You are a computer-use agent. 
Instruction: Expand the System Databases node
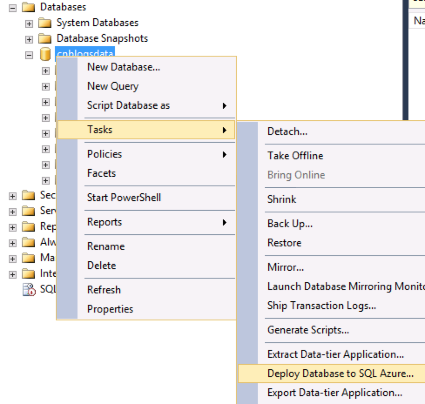29,24
